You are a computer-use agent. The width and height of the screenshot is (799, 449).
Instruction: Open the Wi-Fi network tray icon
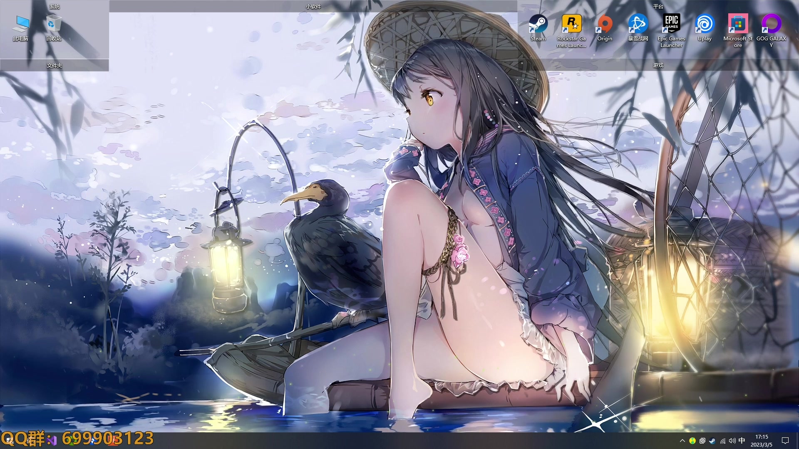click(723, 441)
